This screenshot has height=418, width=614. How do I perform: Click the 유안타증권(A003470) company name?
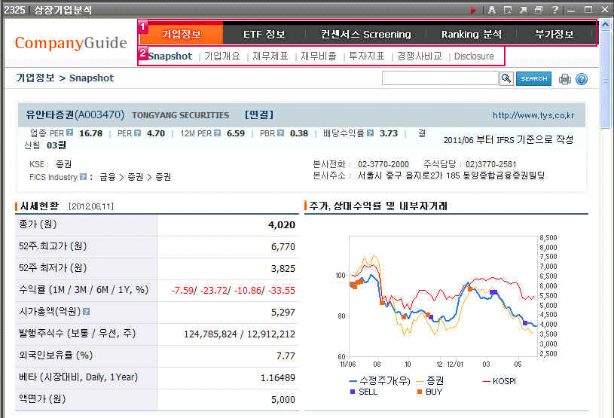coord(75,114)
